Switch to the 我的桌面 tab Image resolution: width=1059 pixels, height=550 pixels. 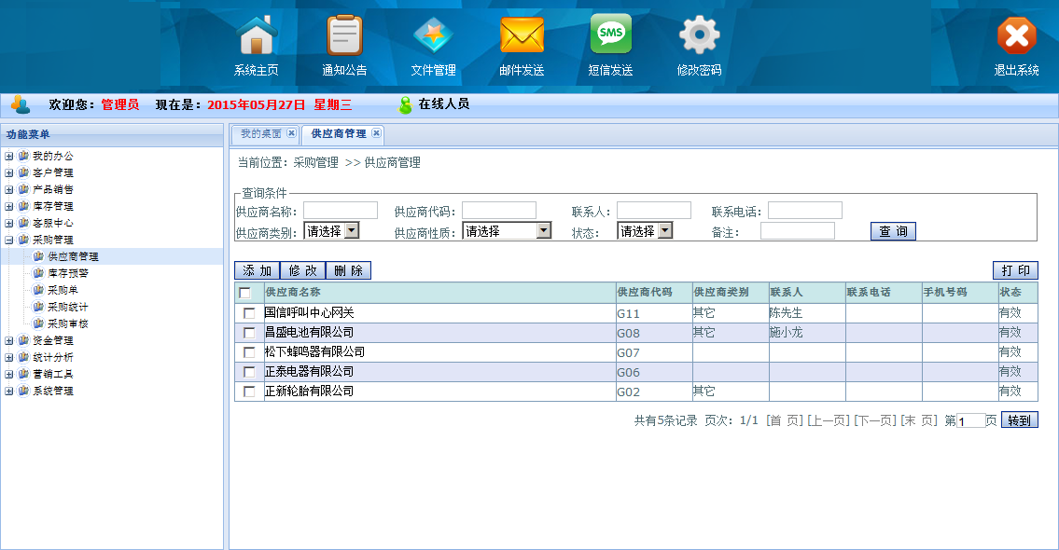click(260, 134)
